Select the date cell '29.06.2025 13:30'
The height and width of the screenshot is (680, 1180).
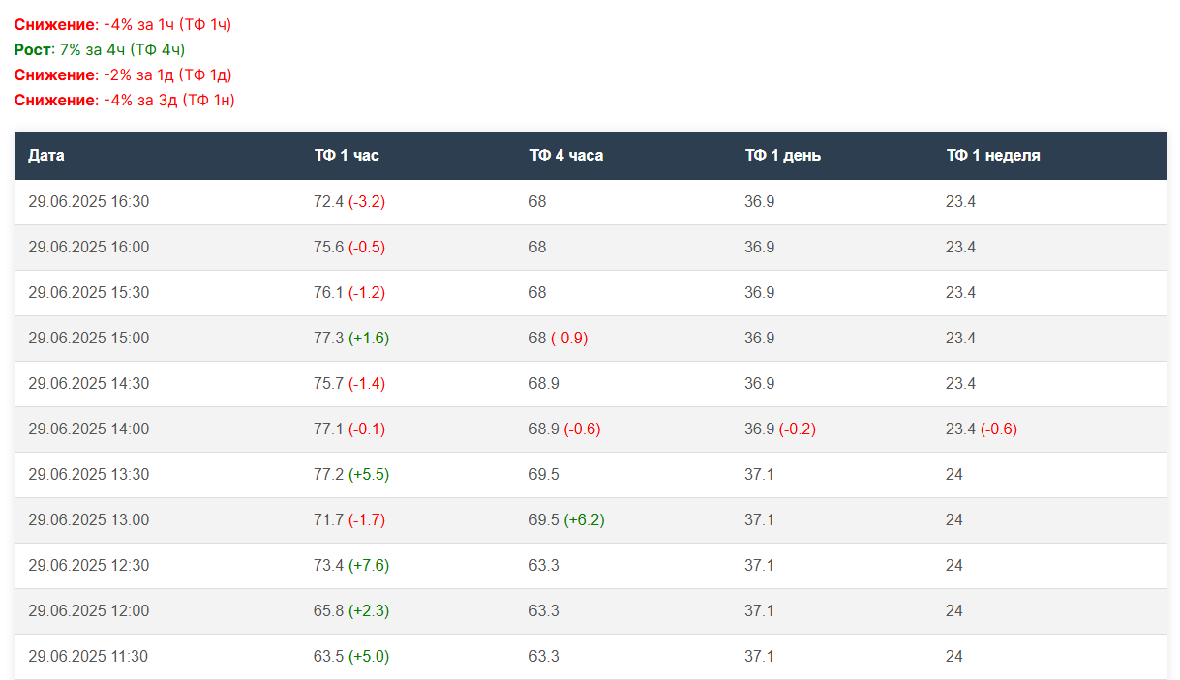pos(89,474)
